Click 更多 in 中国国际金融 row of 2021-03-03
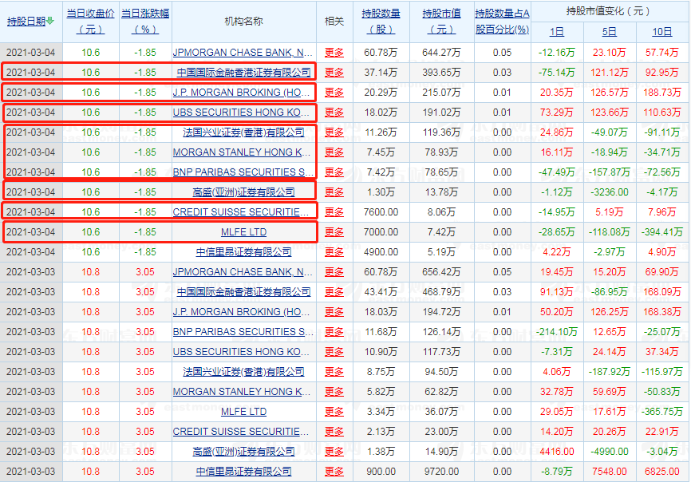Viewport: 691px width, 482px height. tap(334, 291)
